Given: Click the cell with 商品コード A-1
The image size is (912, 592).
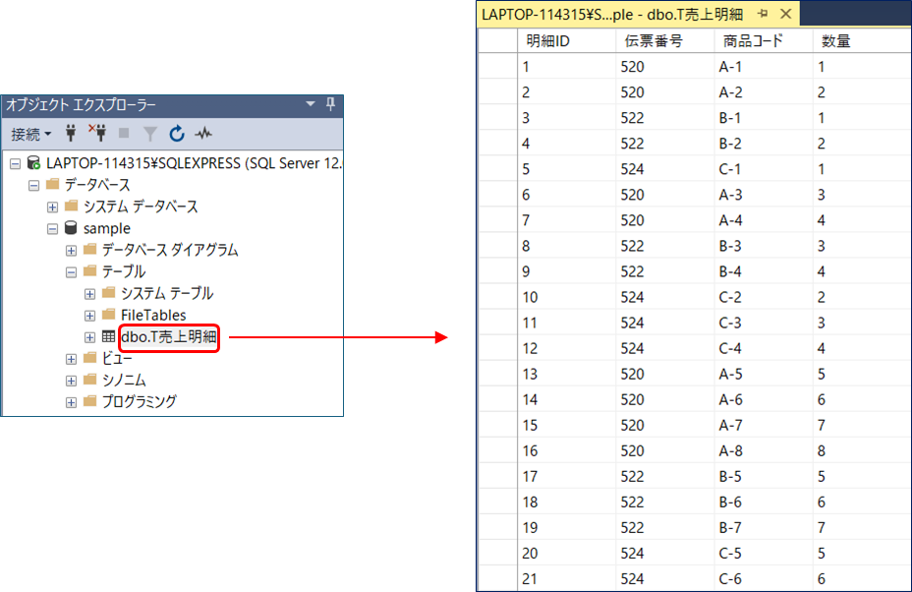Looking at the screenshot, I should click(763, 66).
